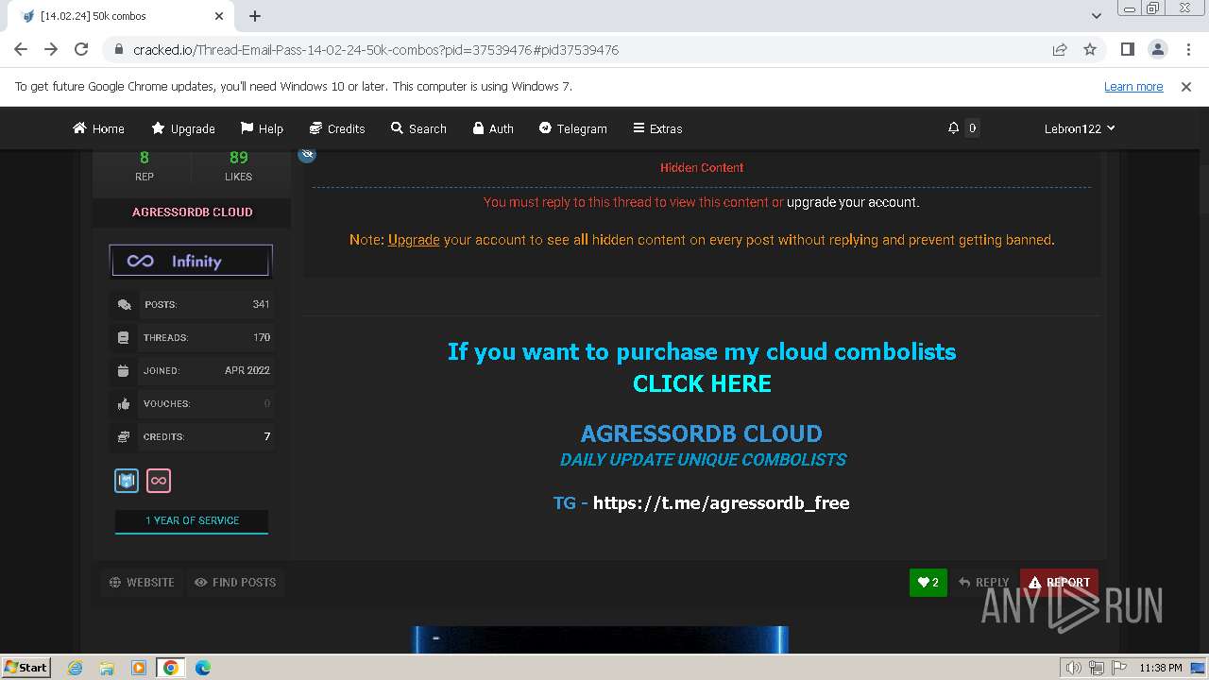Open Auth in navigation bar
The image size is (1209, 680).
click(x=493, y=128)
